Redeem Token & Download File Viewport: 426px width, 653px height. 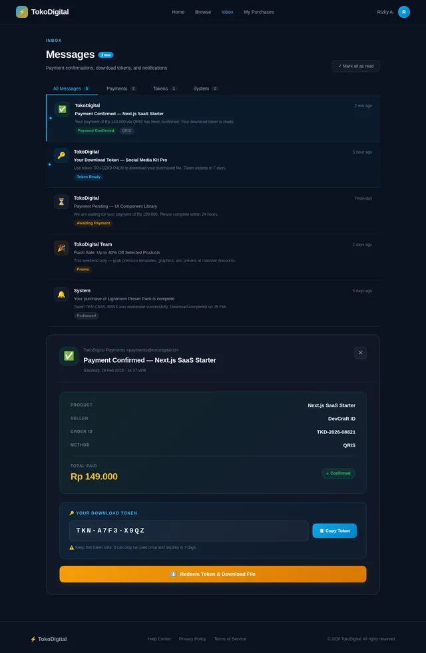point(213,574)
